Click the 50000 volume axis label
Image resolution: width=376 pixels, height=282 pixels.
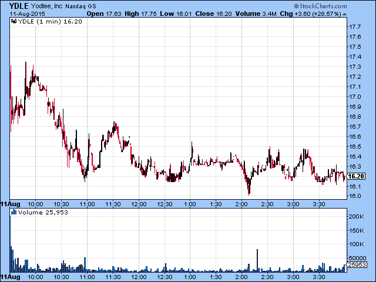coord(357,258)
